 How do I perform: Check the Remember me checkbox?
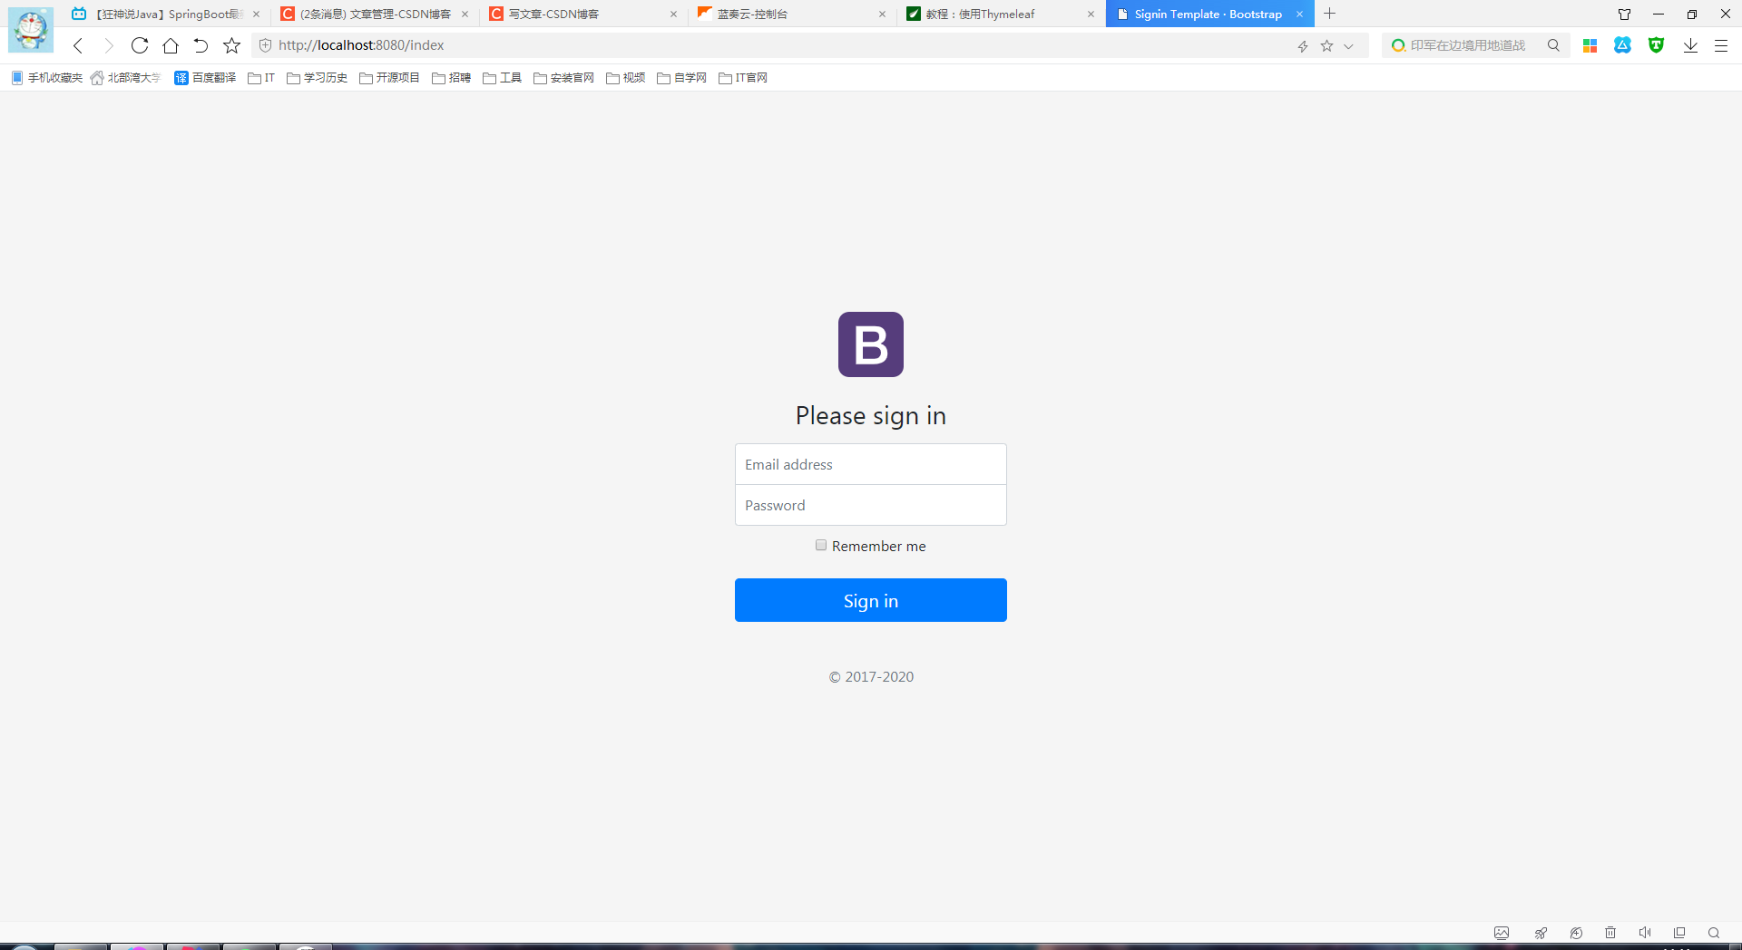(821, 545)
